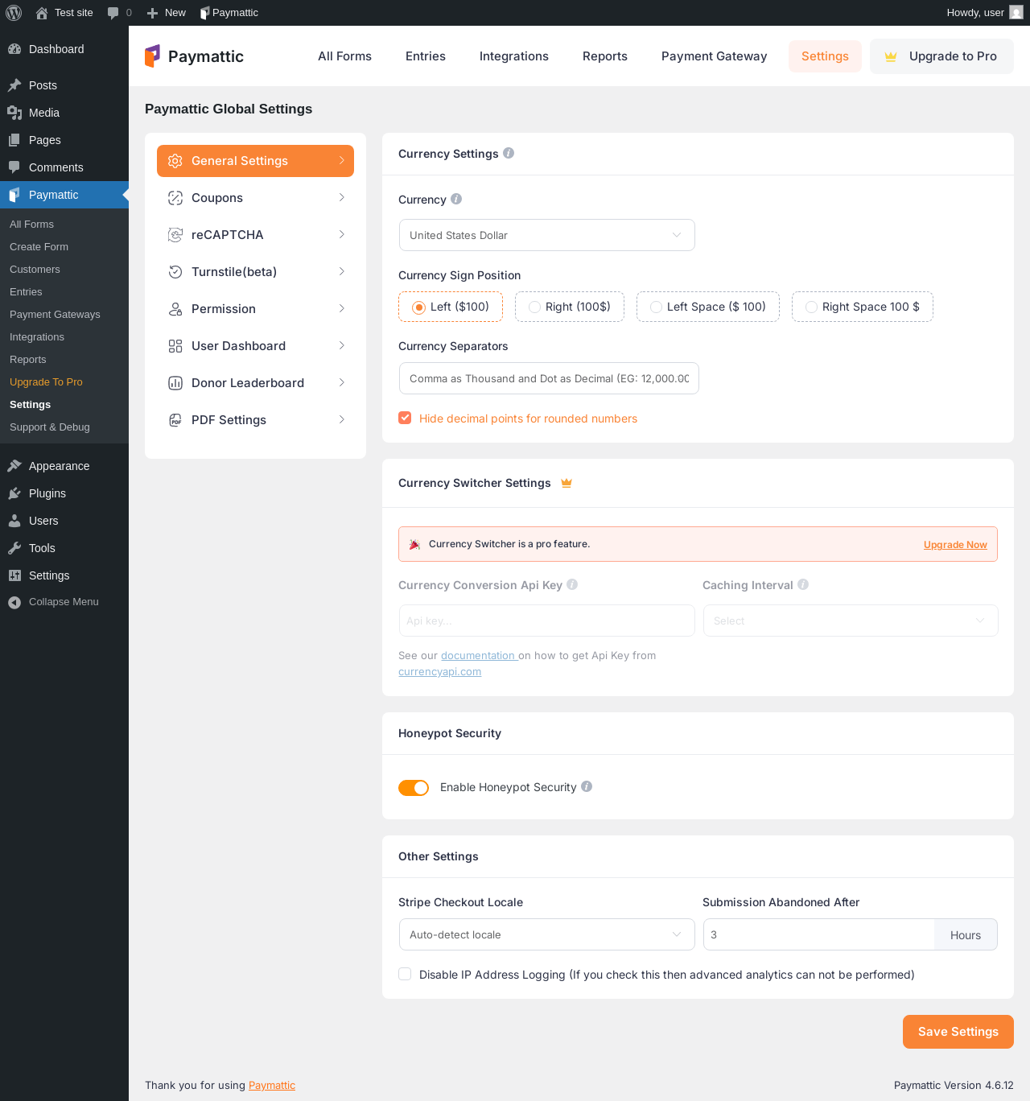Open the Currency dropdown United States Dollar

547,235
